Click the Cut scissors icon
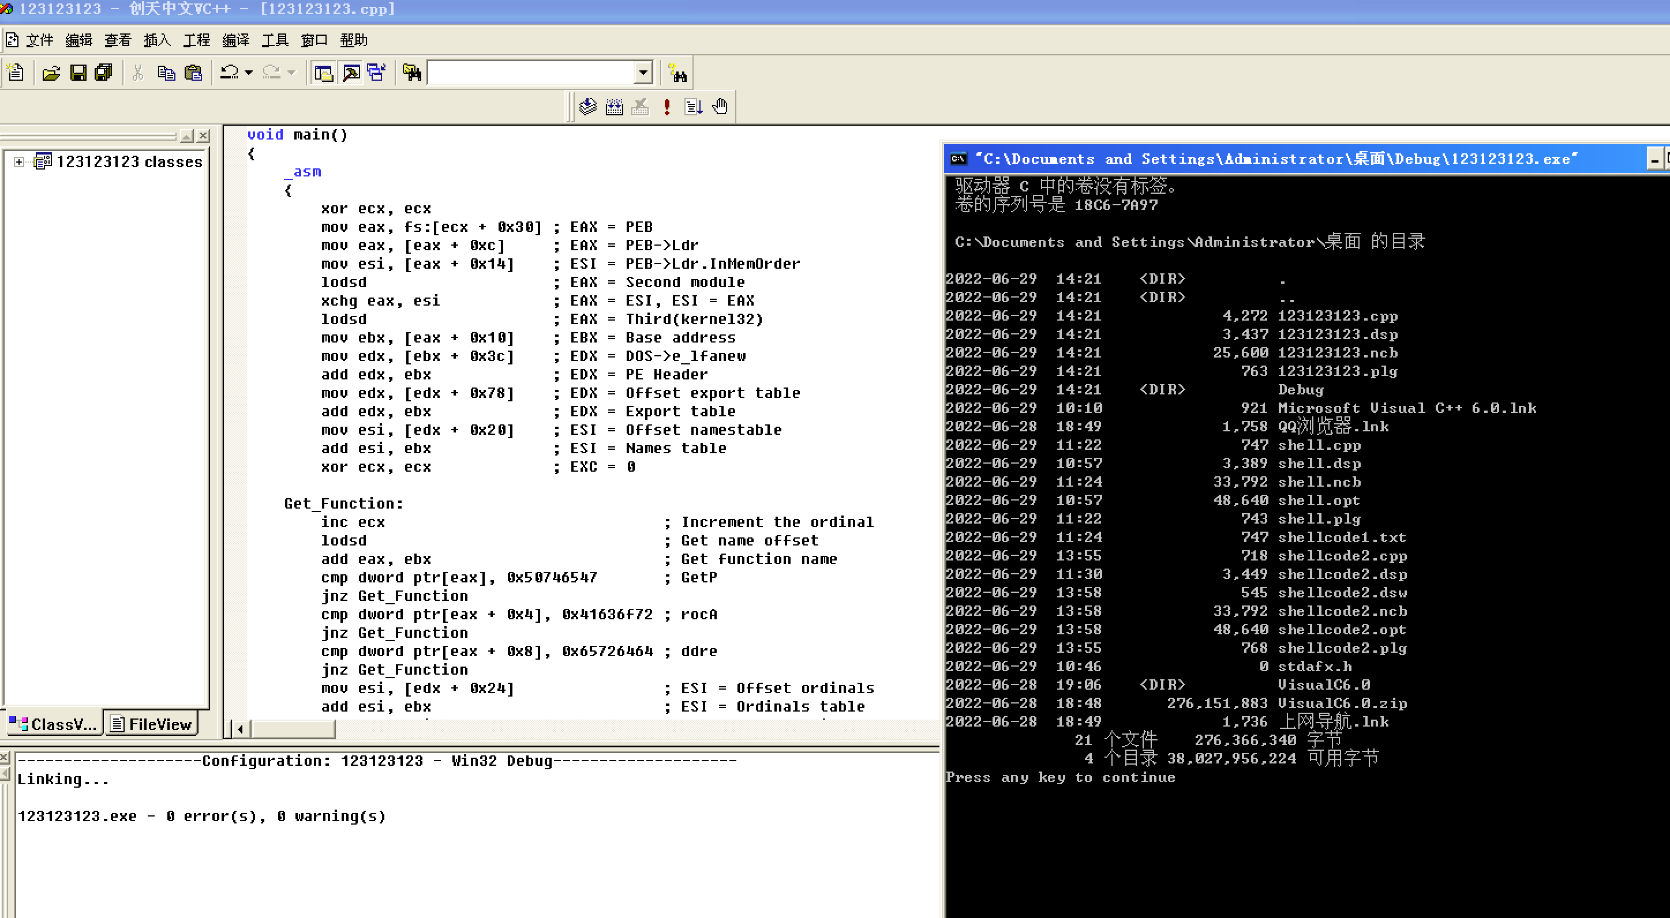Viewport: 1670px width, 918px height. tap(137, 73)
